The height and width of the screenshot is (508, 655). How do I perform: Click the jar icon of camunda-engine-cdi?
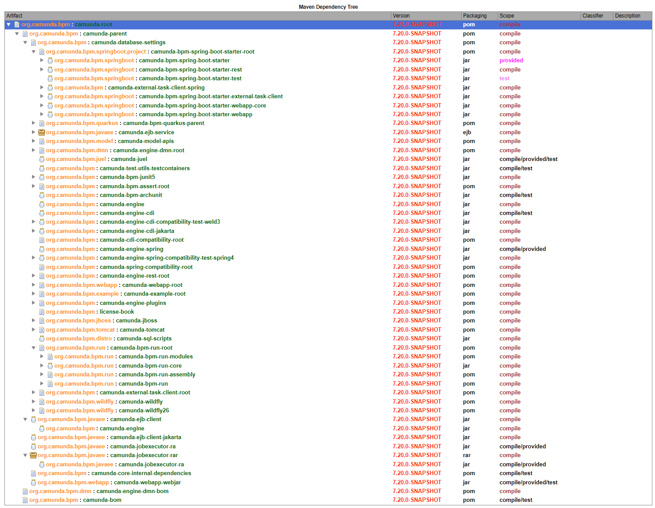click(x=42, y=213)
